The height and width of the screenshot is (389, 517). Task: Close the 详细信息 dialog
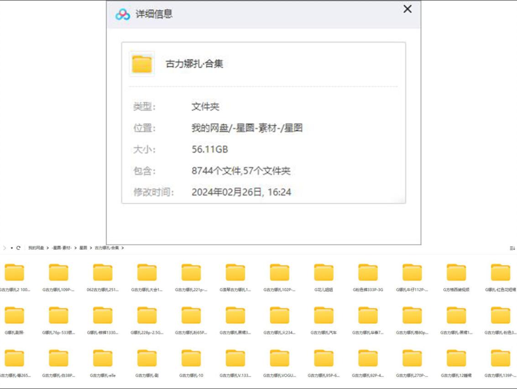coord(407,9)
